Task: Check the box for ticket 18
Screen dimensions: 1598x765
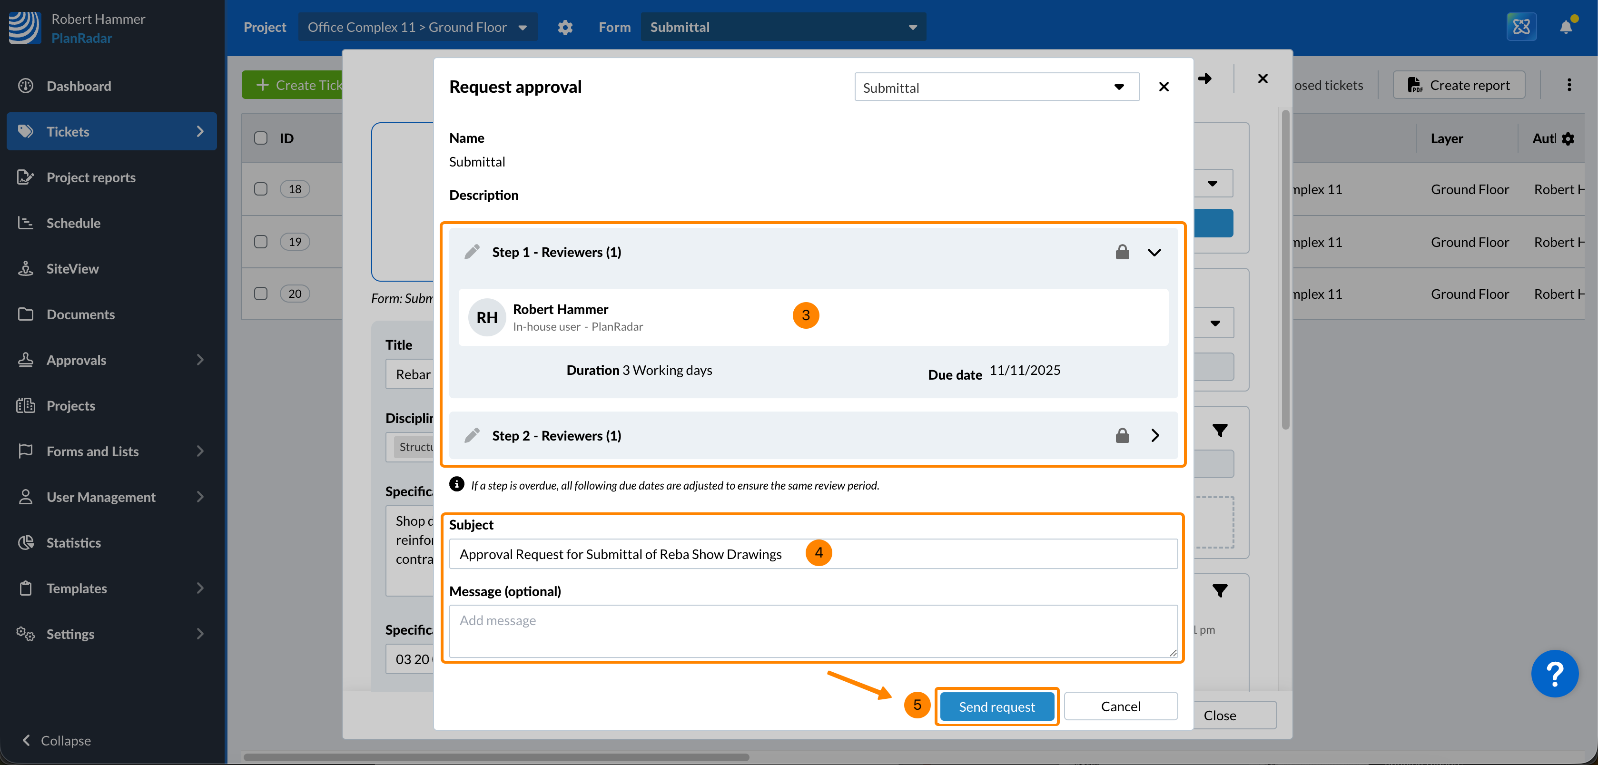Action: pyautogui.click(x=261, y=189)
